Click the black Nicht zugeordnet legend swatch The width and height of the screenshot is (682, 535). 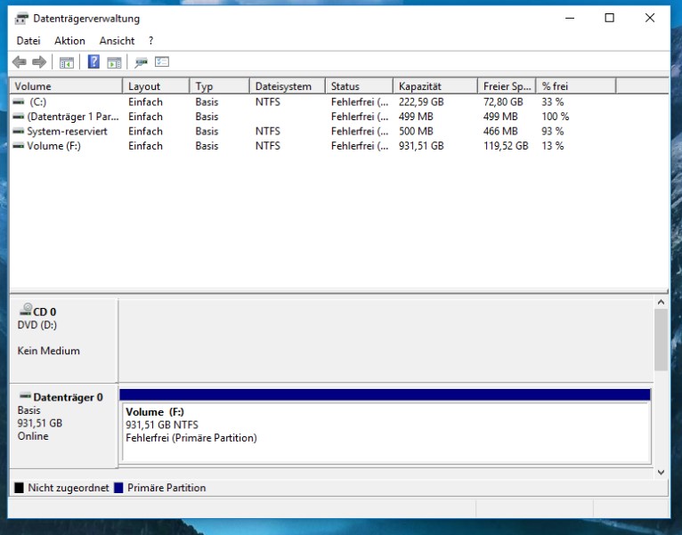[19, 488]
